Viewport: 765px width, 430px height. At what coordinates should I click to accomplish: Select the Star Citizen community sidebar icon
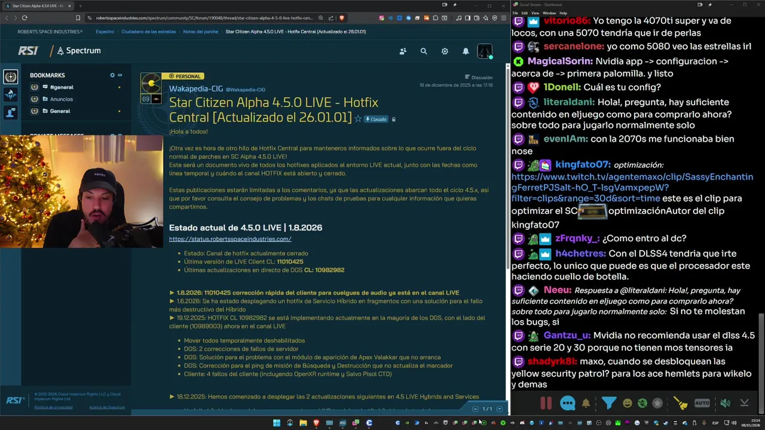coord(10,76)
